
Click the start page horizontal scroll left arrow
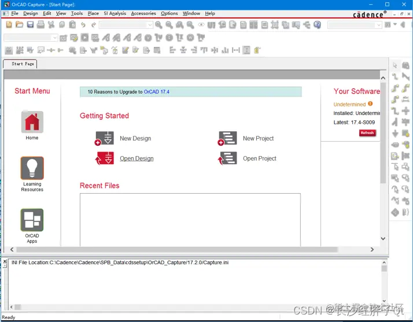pos(12,249)
